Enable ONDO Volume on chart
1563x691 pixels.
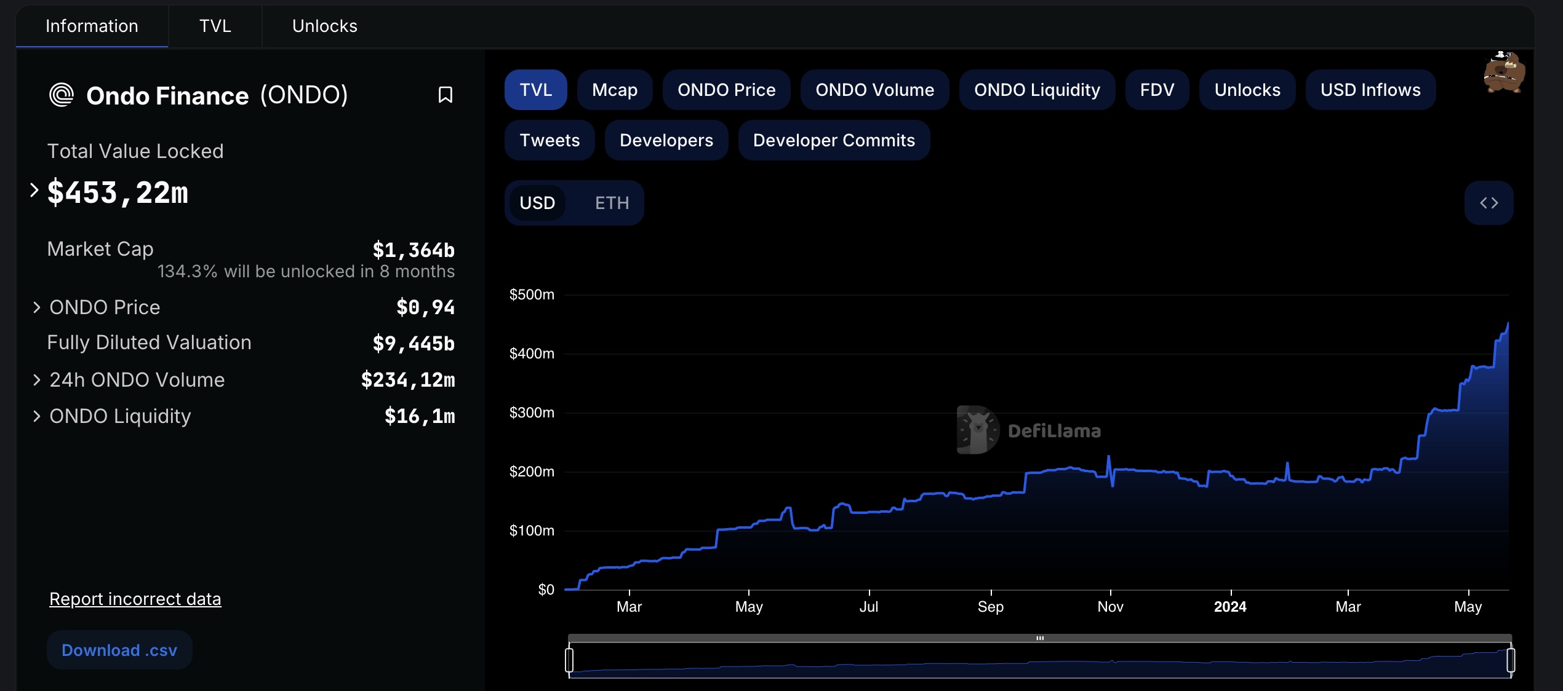coord(874,90)
